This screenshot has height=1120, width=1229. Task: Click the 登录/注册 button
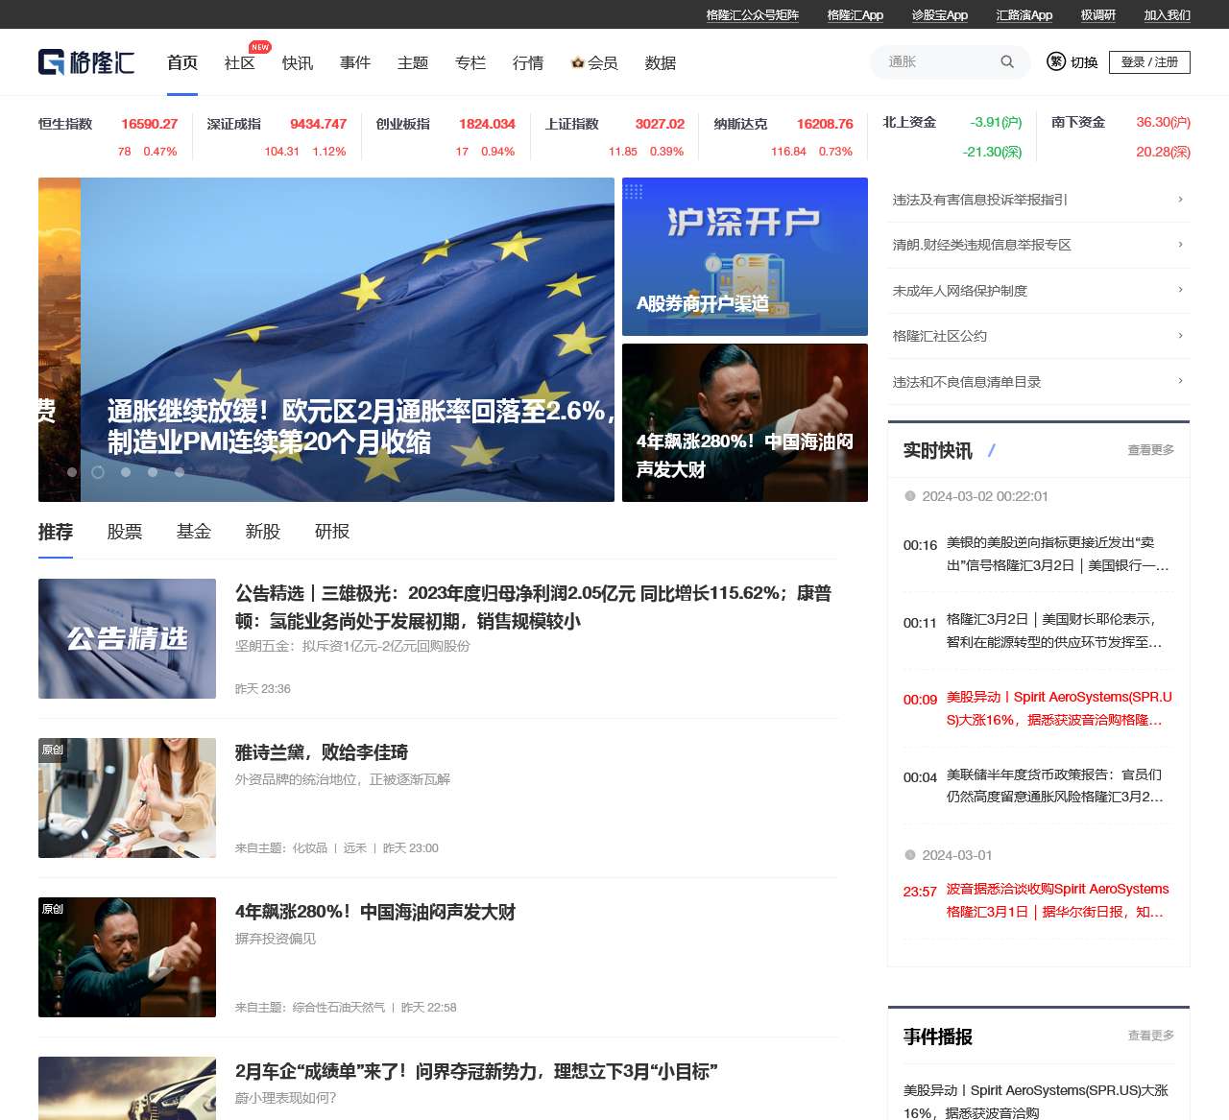click(x=1149, y=61)
